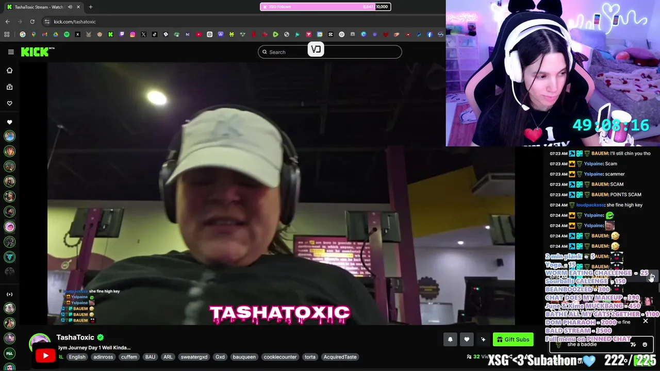Click the live-broadcast icon in the sidebar
This screenshot has height=371, width=660.
(9, 294)
